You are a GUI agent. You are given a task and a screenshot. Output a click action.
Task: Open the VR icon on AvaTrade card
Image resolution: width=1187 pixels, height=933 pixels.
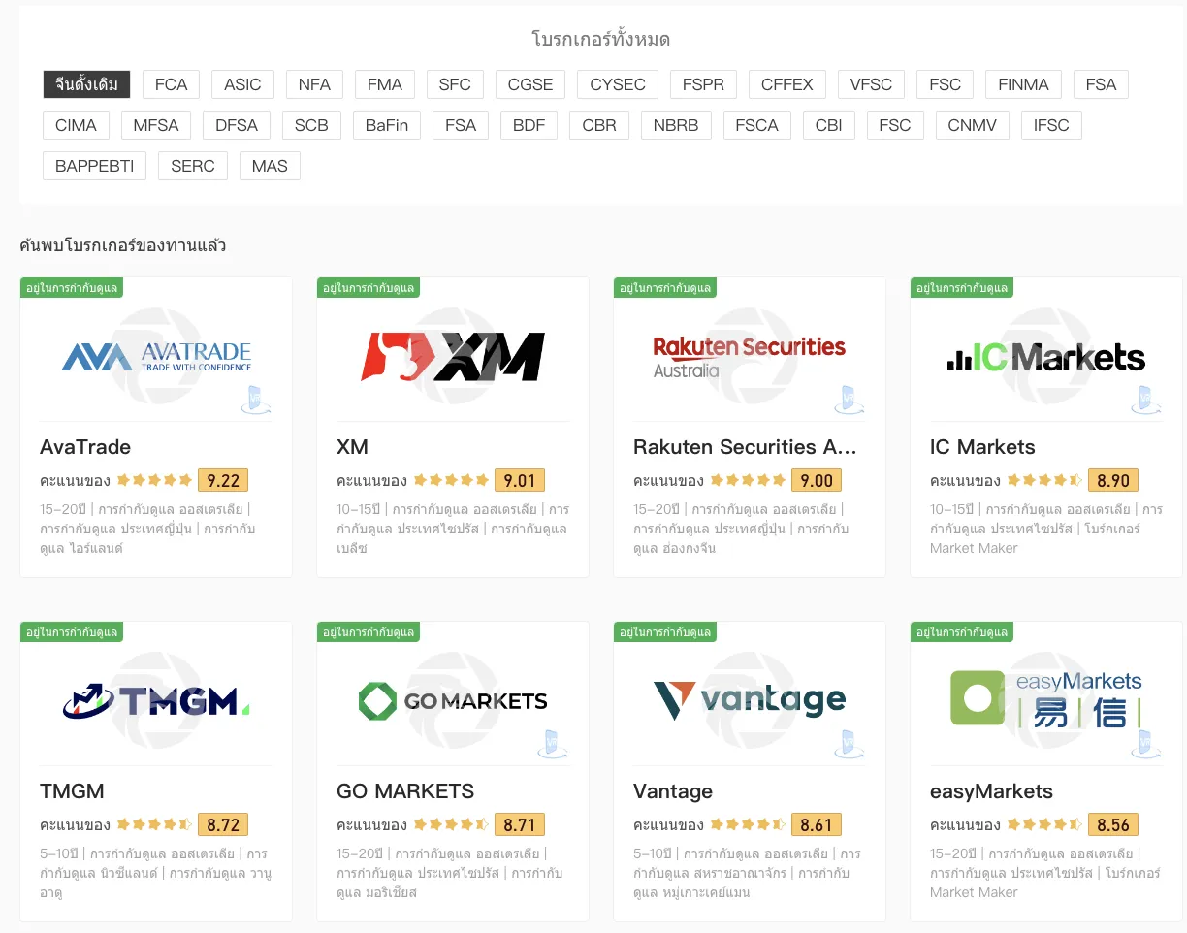click(256, 400)
